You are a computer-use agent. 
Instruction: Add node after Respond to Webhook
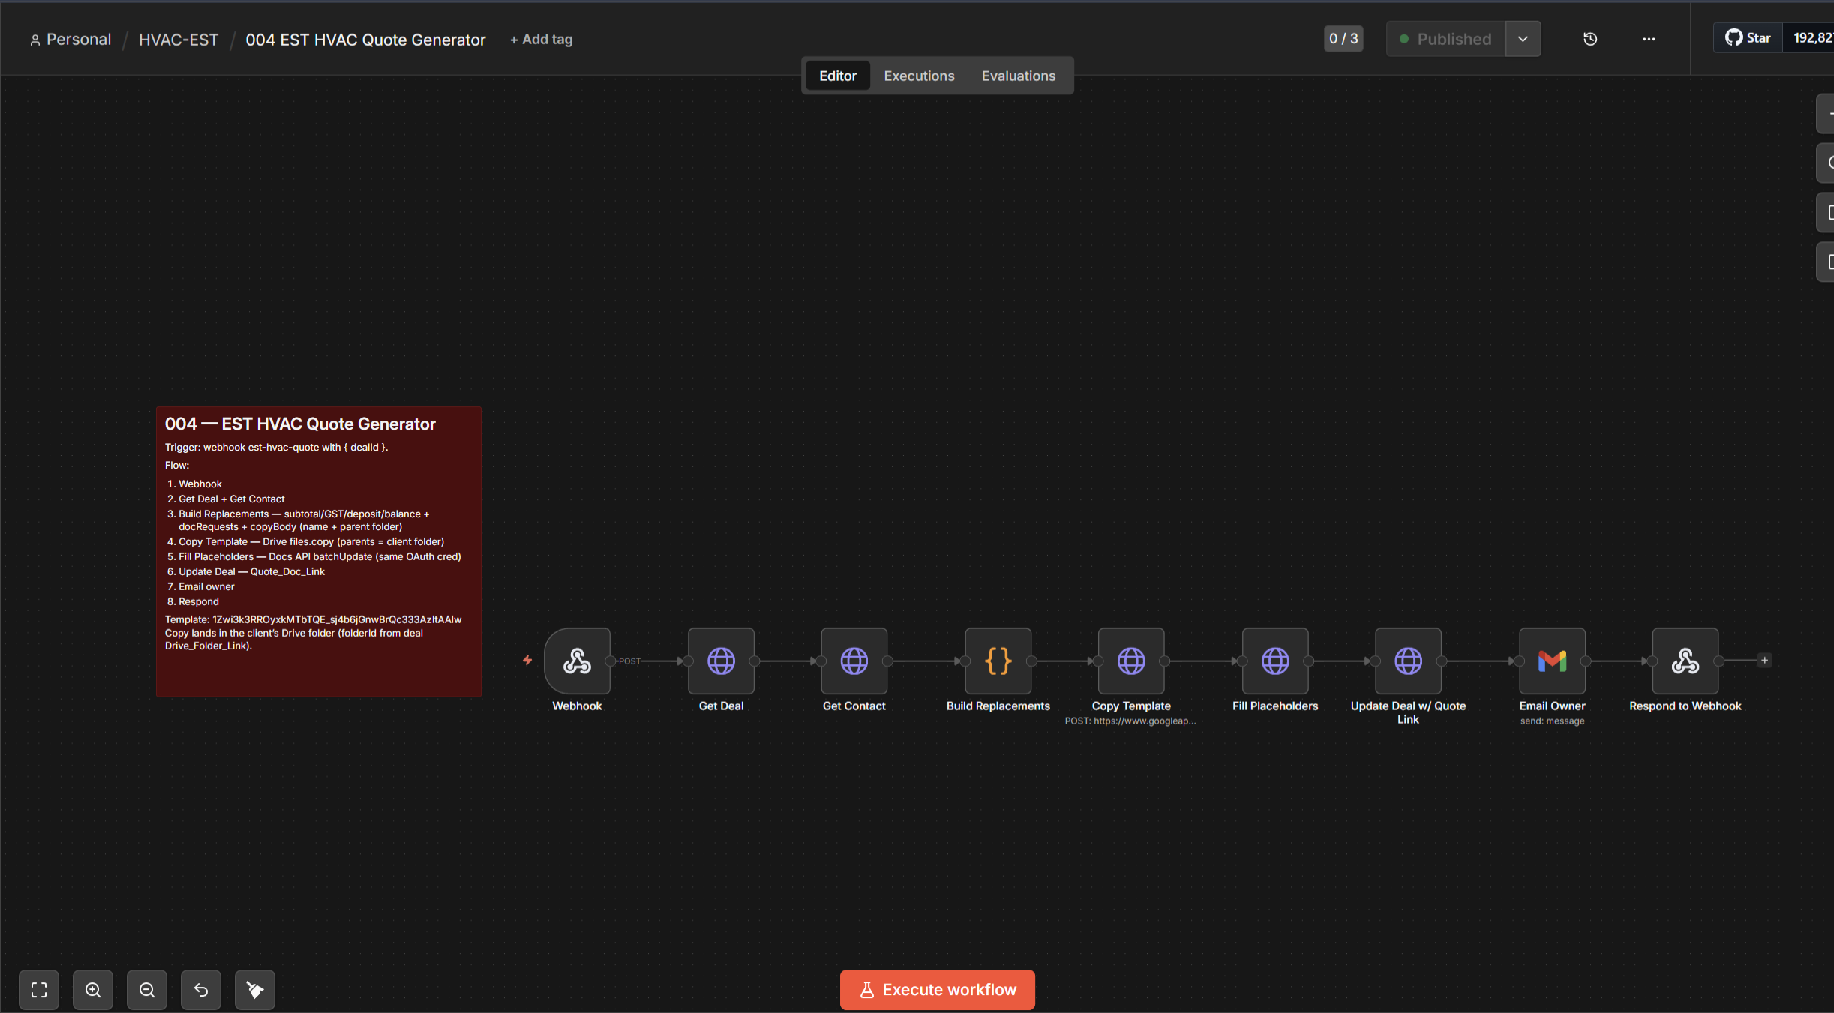tap(1765, 661)
